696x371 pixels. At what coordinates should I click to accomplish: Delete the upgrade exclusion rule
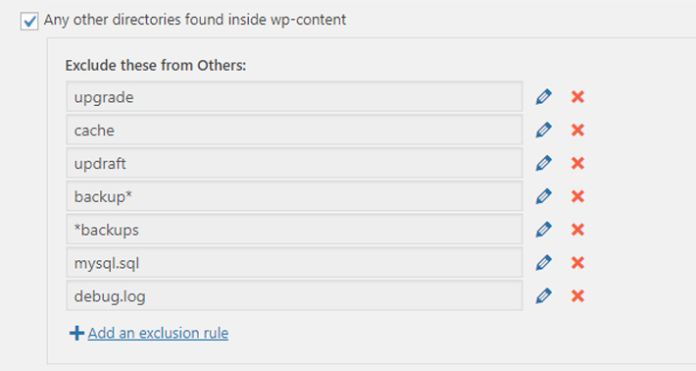577,96
